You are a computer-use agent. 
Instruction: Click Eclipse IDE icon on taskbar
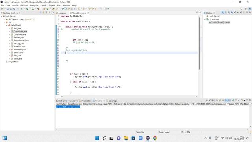(148, 138)
